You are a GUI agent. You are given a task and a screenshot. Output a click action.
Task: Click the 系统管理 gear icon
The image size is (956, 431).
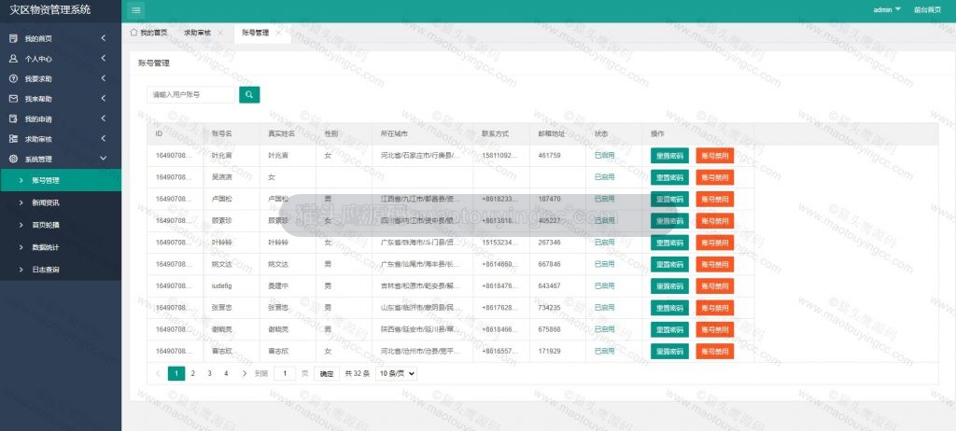[13, 160]
